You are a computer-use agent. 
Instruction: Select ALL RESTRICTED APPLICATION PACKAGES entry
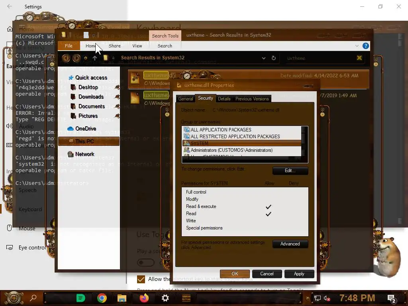tap(242, 136)
